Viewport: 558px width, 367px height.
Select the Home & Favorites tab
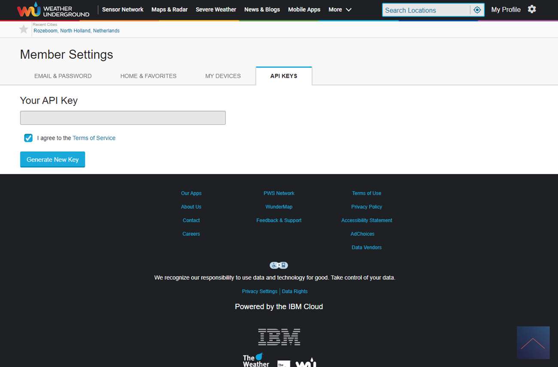pos(148,76)
